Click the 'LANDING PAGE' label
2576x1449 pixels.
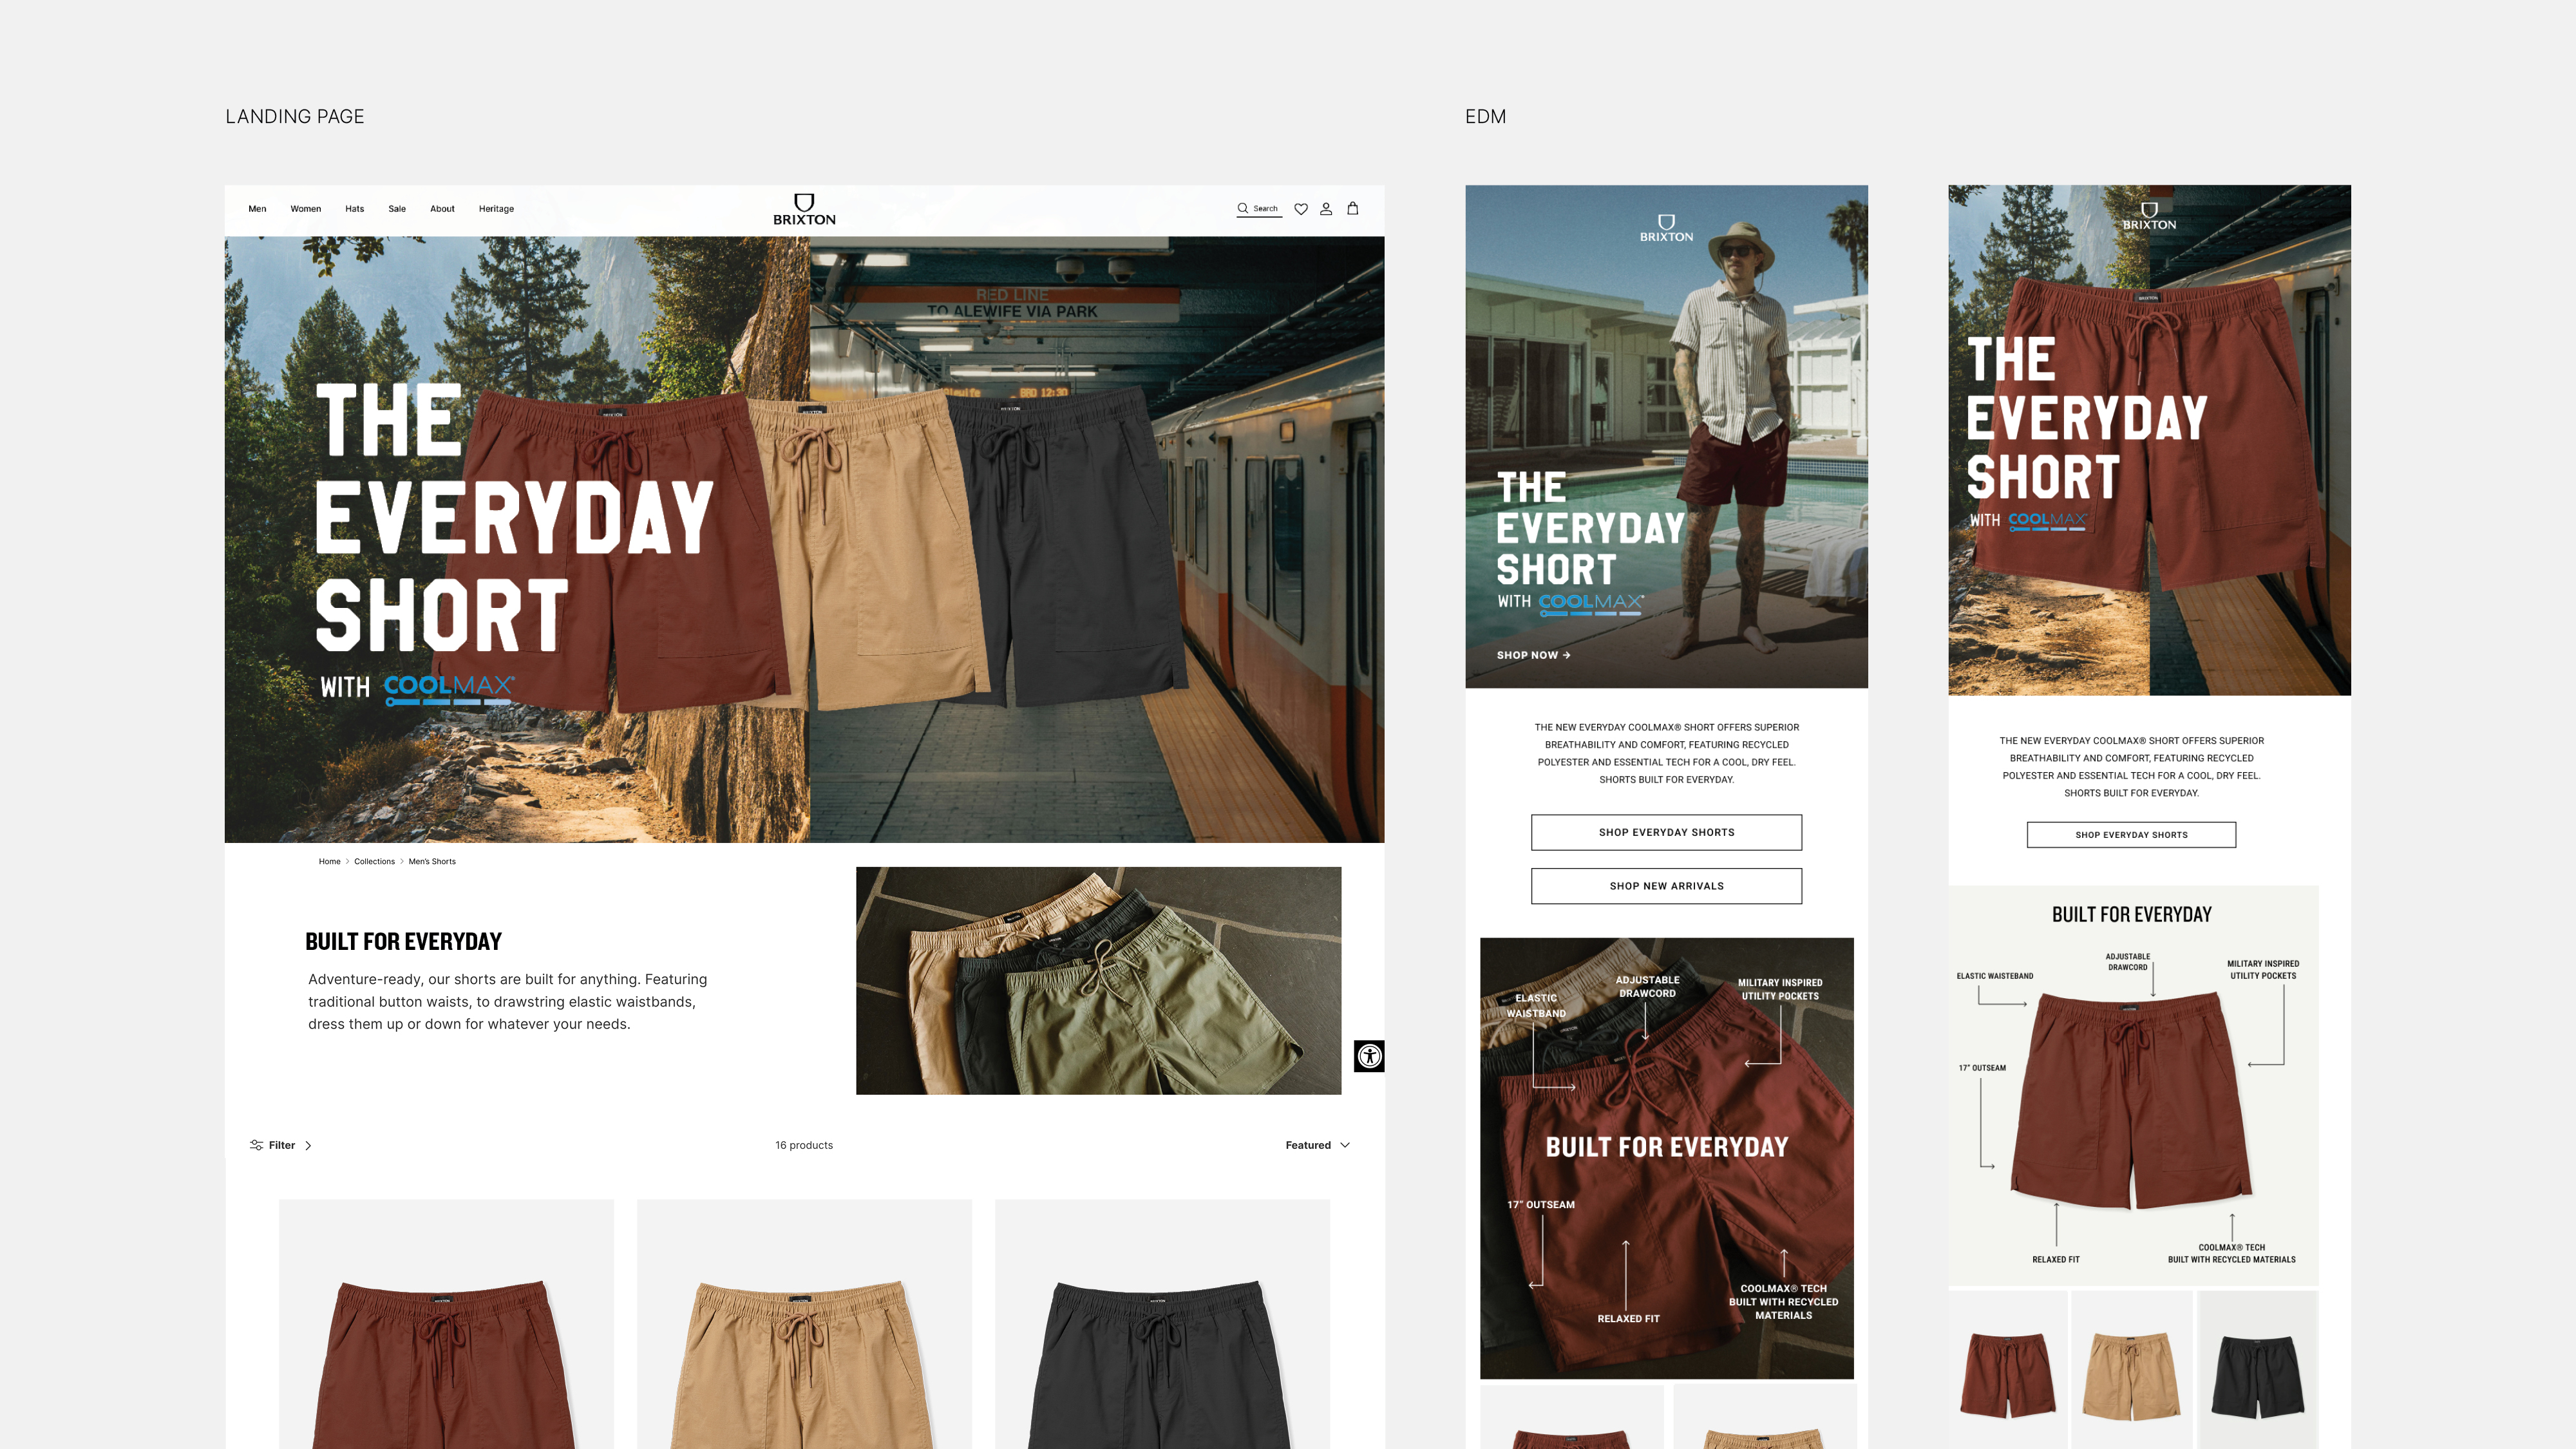295,116
